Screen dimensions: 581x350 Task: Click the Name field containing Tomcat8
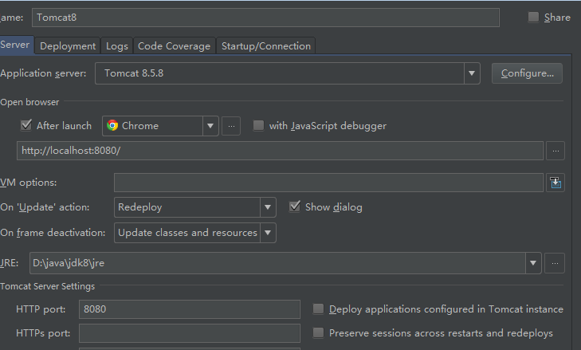[265, 18]
